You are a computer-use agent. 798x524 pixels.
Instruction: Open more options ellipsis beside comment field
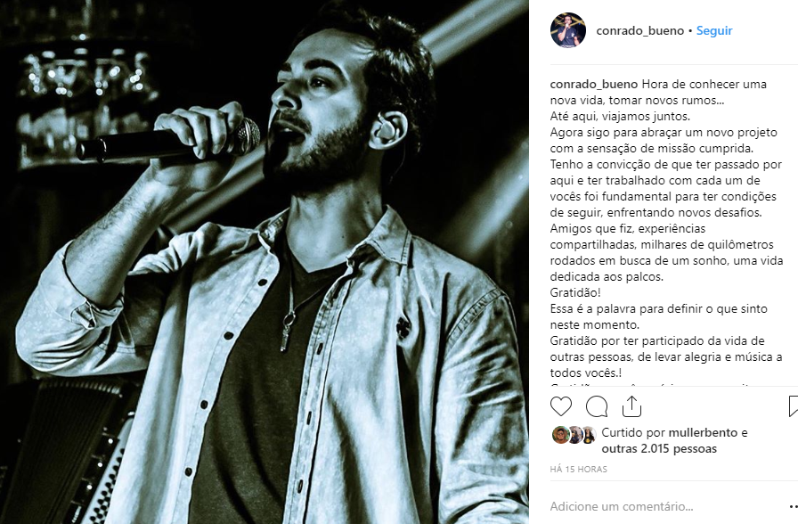[794, 506]
